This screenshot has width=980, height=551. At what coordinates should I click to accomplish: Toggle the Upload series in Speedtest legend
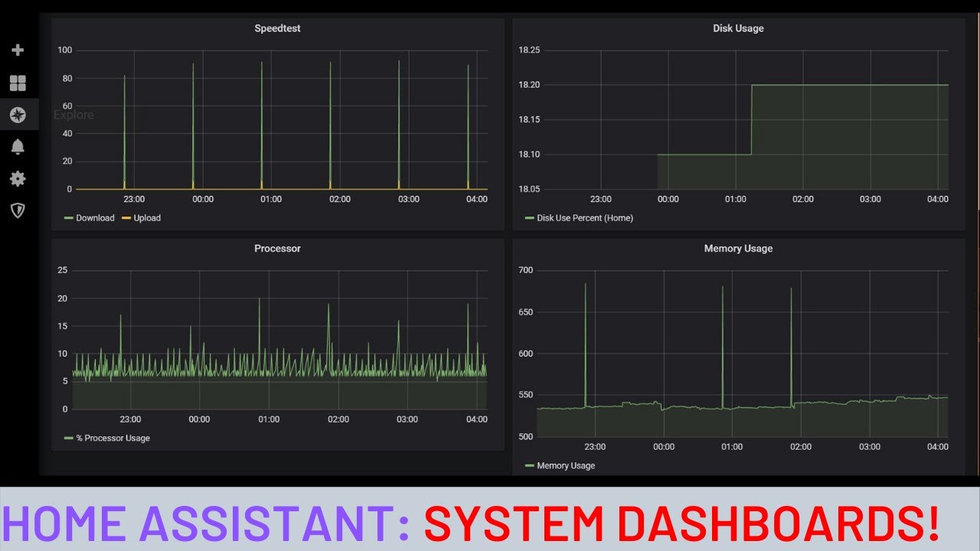[147, 218]
